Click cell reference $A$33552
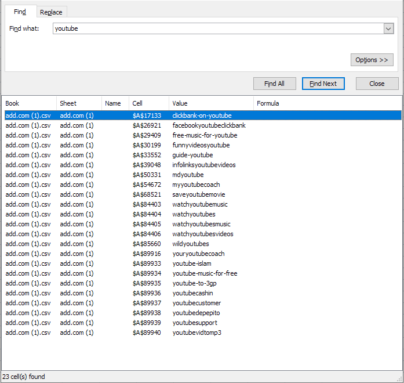This screenshot has width=404, height=383. 147,155
